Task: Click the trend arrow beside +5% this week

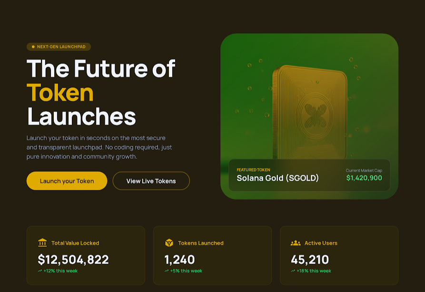Action: click(x=167, y=271)
